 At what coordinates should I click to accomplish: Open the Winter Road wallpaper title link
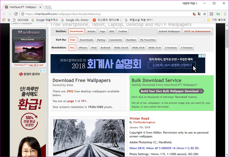pyautogui.click(x=139, y=119)
